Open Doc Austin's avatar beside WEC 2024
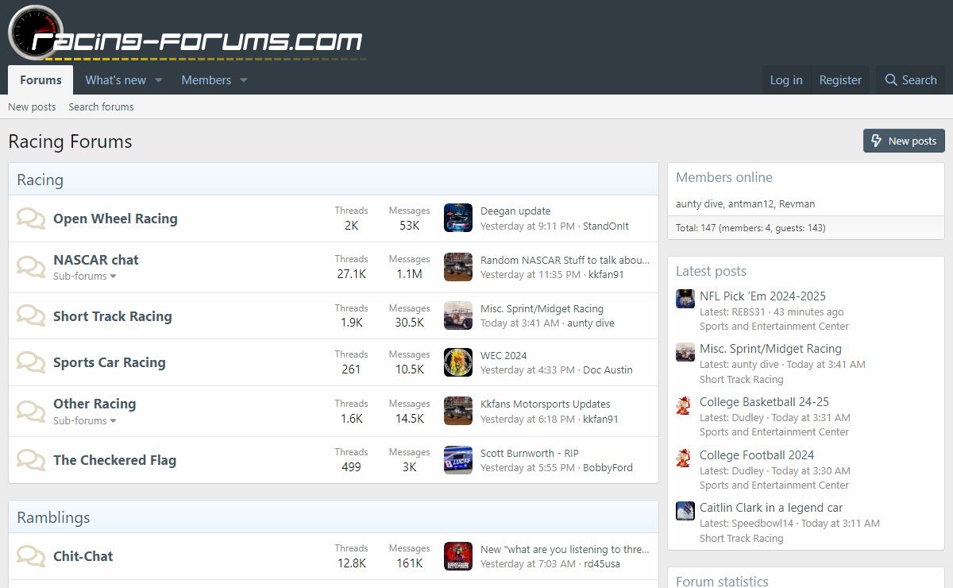953x588 pixels. click(458, 362)
